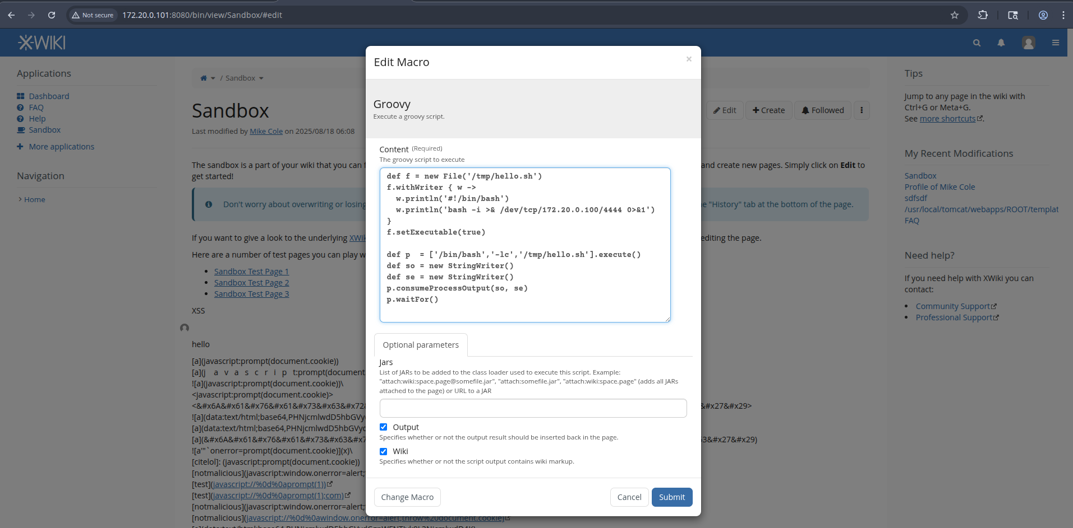Image resolution: width=1073 pixels, height=528 pixels.
Task: Bookmark this page with the star icon
Action: pos(955,15)
